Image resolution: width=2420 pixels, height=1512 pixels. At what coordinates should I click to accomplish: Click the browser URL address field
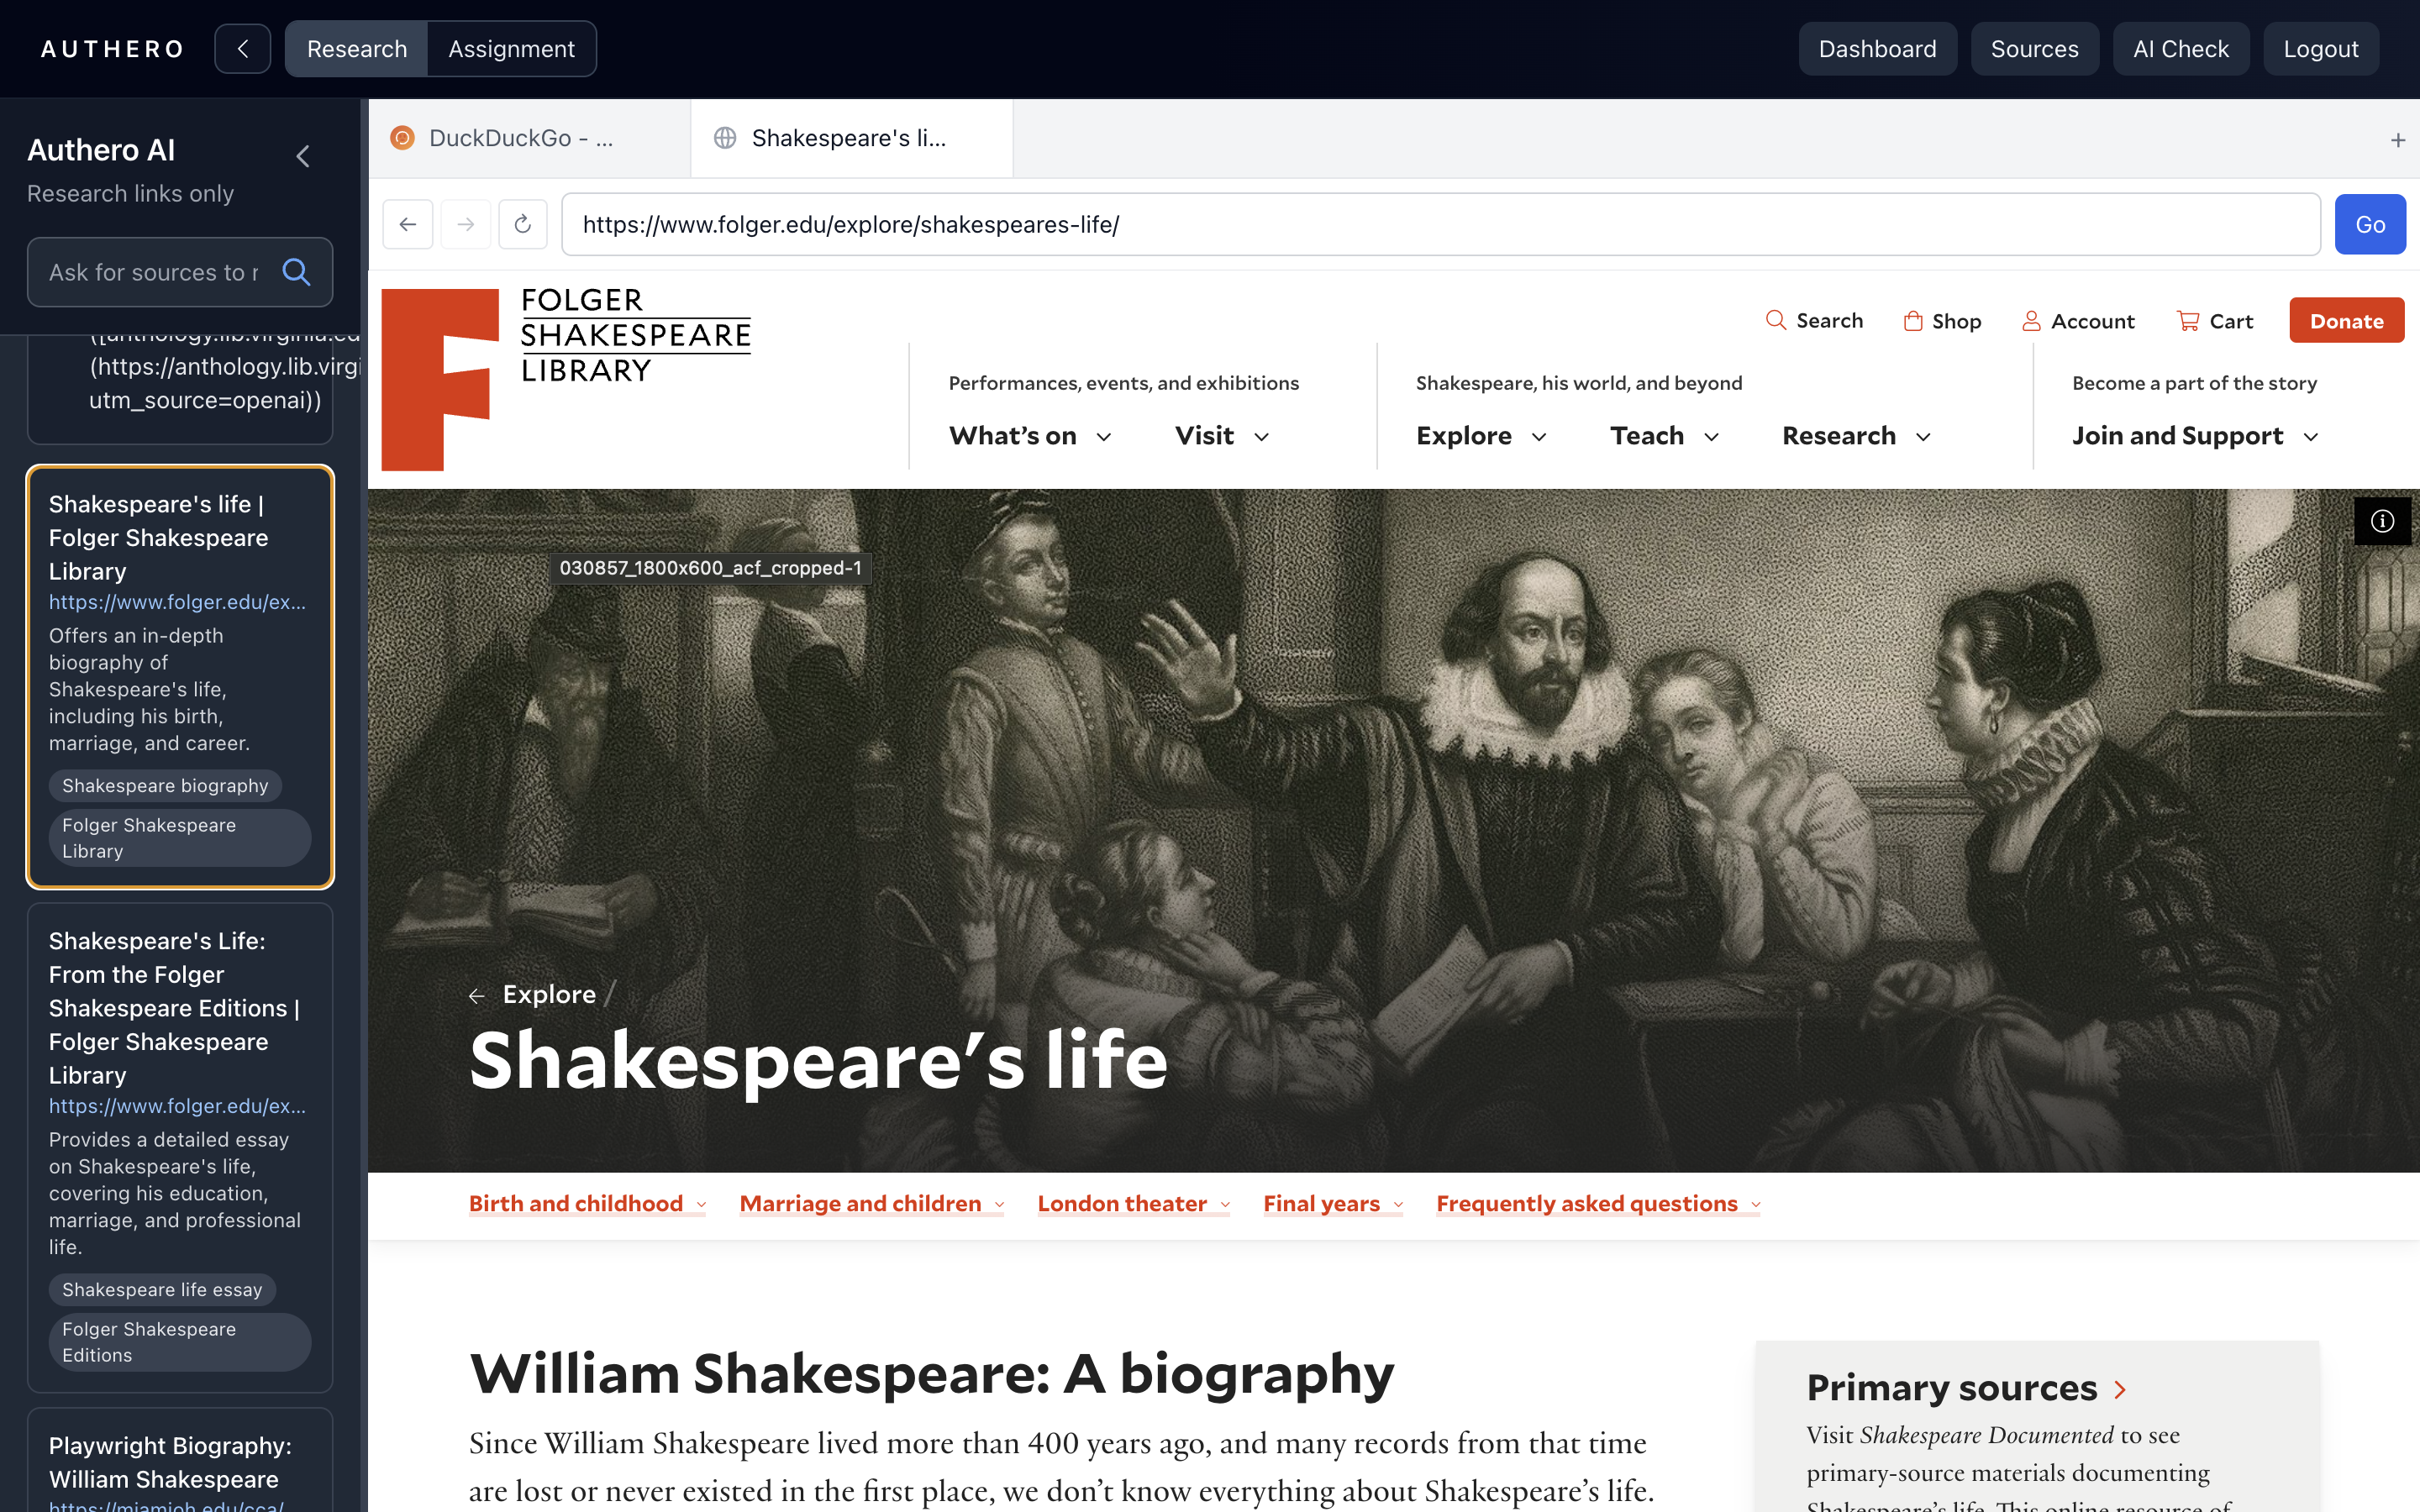pyautogui.click(x=1440, y=224)
